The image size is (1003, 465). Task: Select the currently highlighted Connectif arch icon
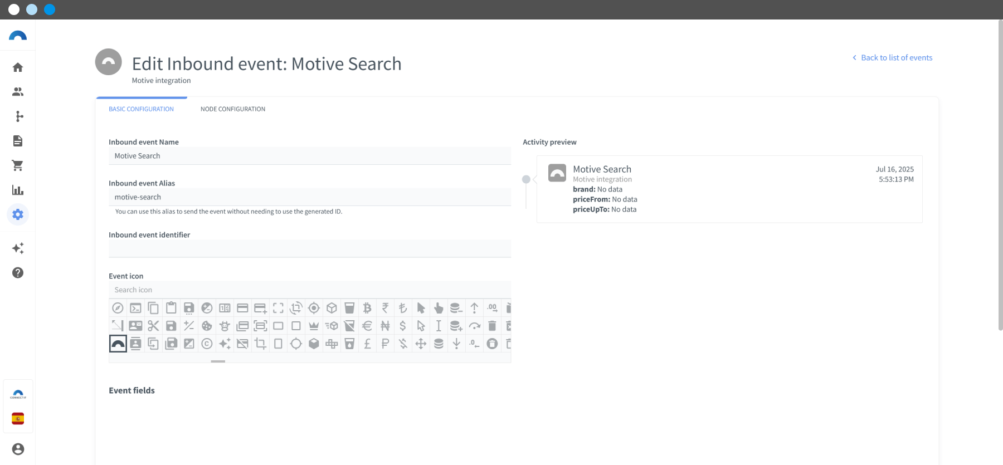tap(118, 344)
